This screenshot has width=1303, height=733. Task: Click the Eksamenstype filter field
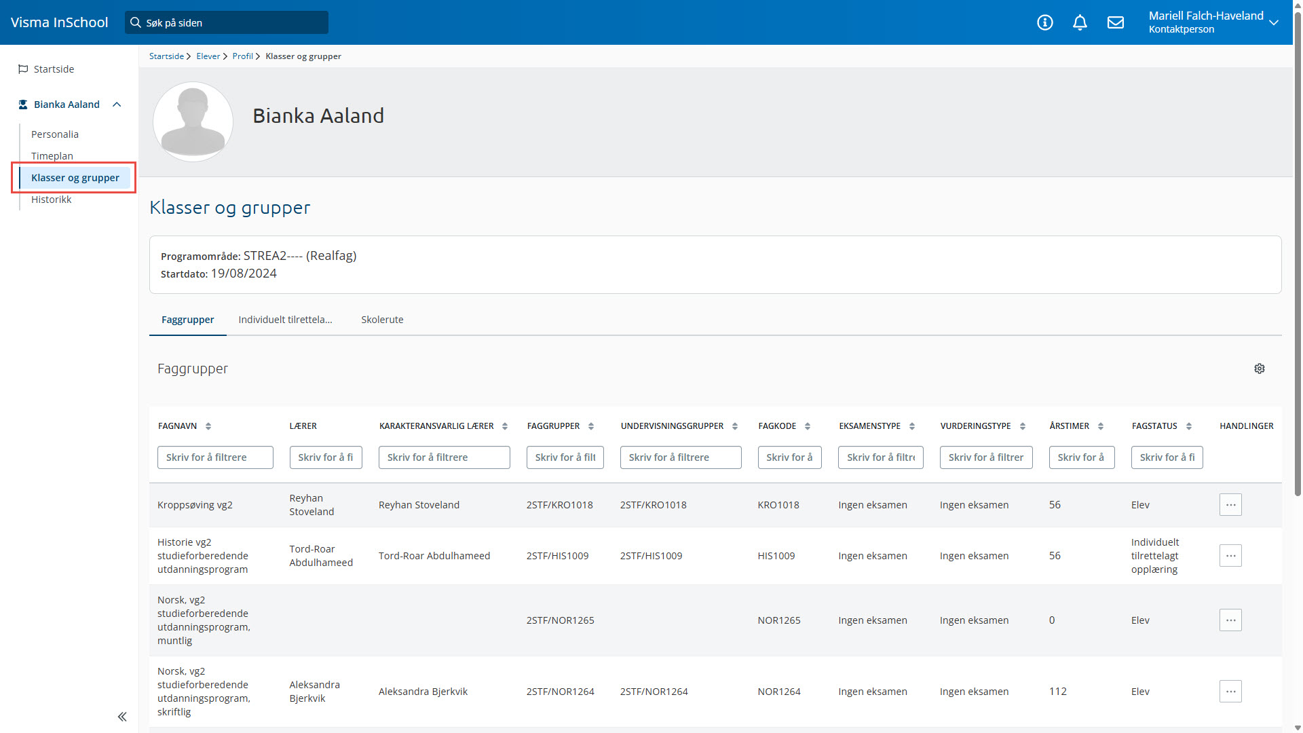(881, 457)
